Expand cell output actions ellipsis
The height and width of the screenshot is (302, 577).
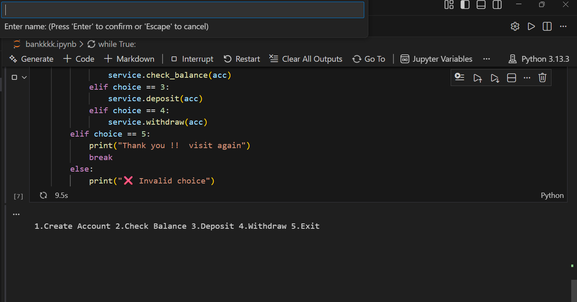click(x=16, y=214)
